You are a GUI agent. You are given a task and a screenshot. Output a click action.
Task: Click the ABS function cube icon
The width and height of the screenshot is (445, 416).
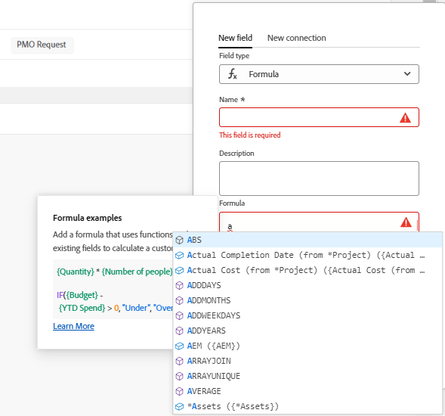click(x=179, y=240)
